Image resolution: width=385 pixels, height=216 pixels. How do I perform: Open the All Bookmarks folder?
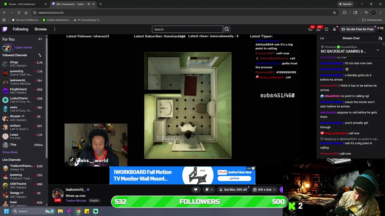(372, 20)
